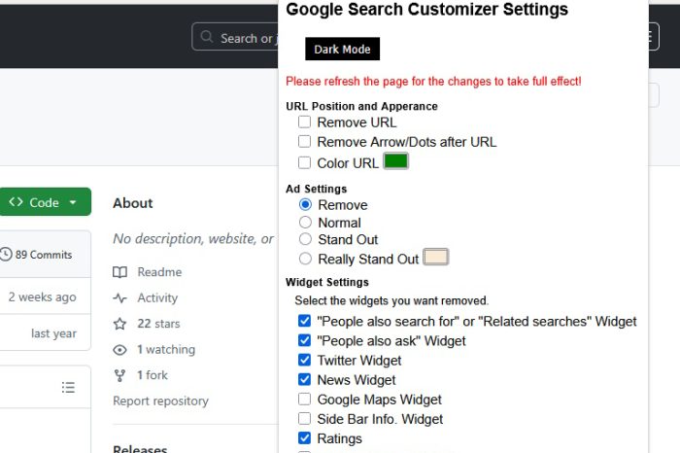The image size is (680, 453).
Task: Select the Normal ad setting
Action: coord(305,223)
